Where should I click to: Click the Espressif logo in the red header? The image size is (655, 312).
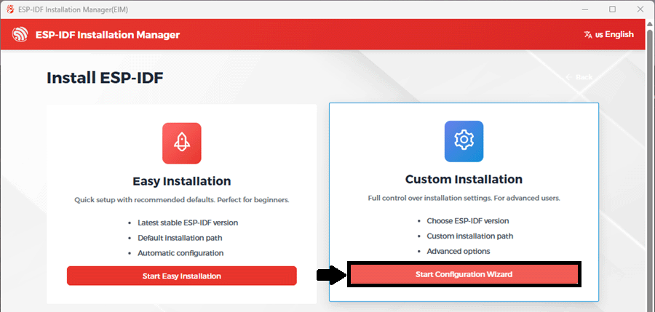click(x=20, y=34)
